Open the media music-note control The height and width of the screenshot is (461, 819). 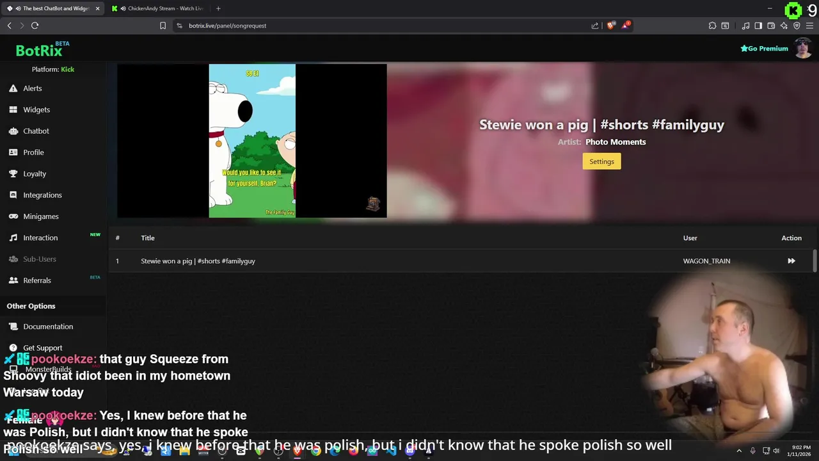[745, 26]
